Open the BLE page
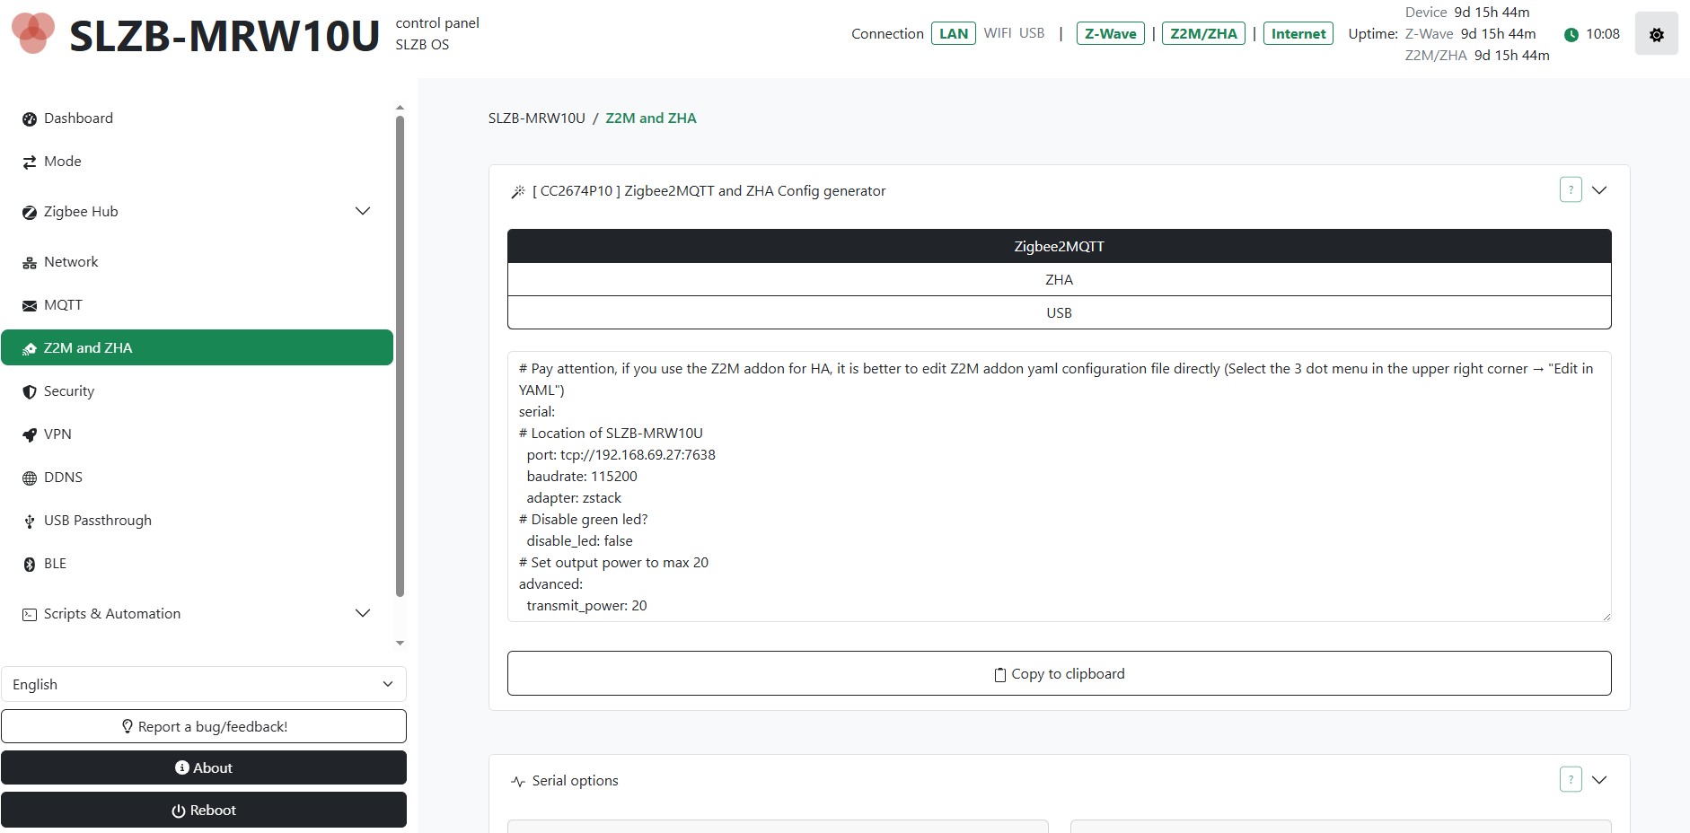 click(x=197, y=564)
